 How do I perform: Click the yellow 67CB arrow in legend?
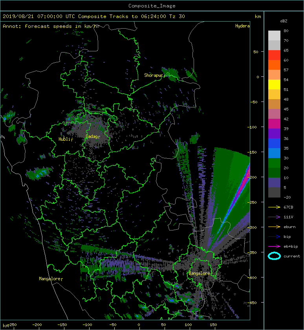pos(274,207)
